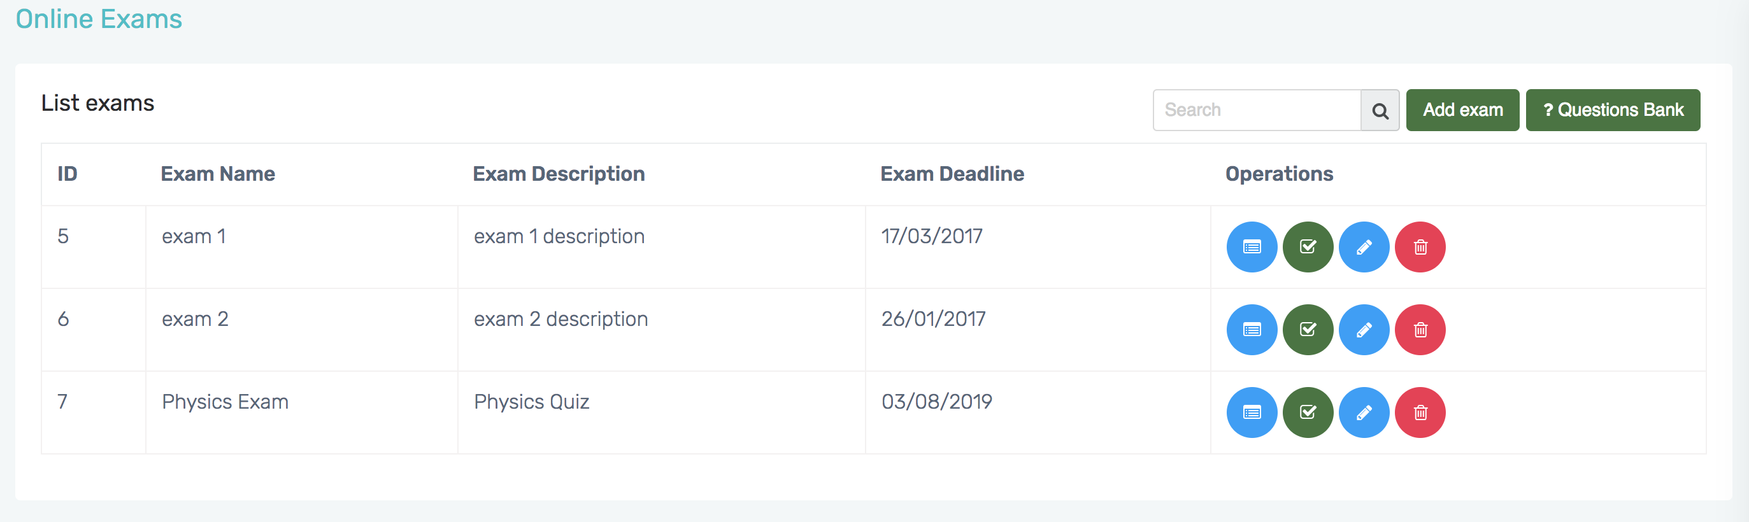Select the Physics Exam name cell
Screen dimensions: 1749x522
point(225,402)
